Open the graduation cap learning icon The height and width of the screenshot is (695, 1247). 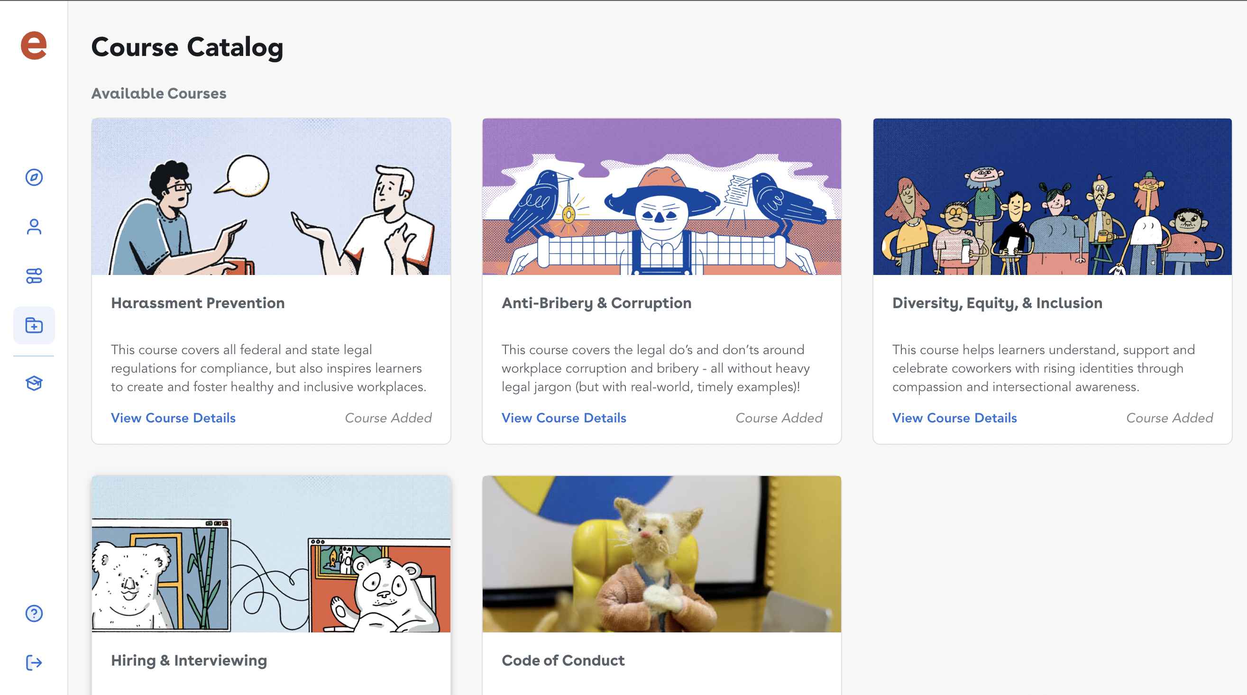[x=34, y=383]
